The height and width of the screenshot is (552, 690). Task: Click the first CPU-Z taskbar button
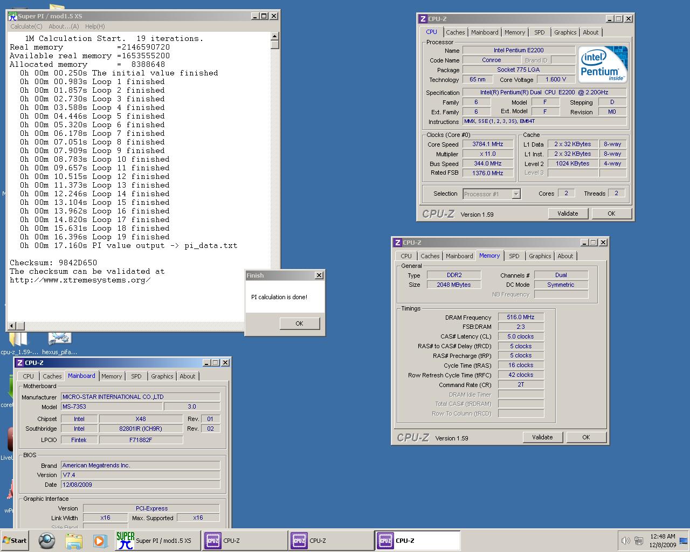tap(244, 541)
